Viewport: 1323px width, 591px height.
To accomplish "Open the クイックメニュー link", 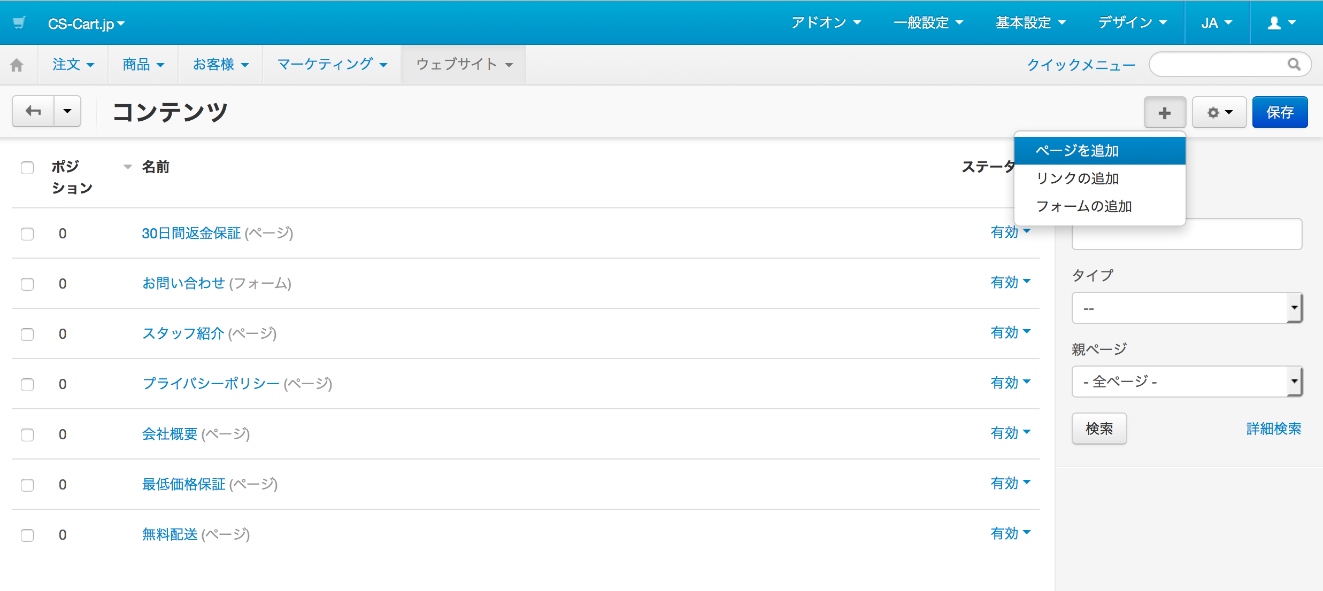I will (x=1081, y=65).
